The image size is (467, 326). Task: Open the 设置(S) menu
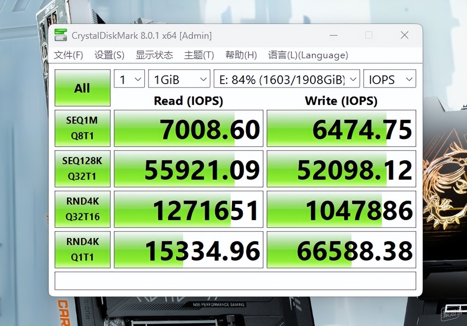pyautogui.click(x=109, y=55)
